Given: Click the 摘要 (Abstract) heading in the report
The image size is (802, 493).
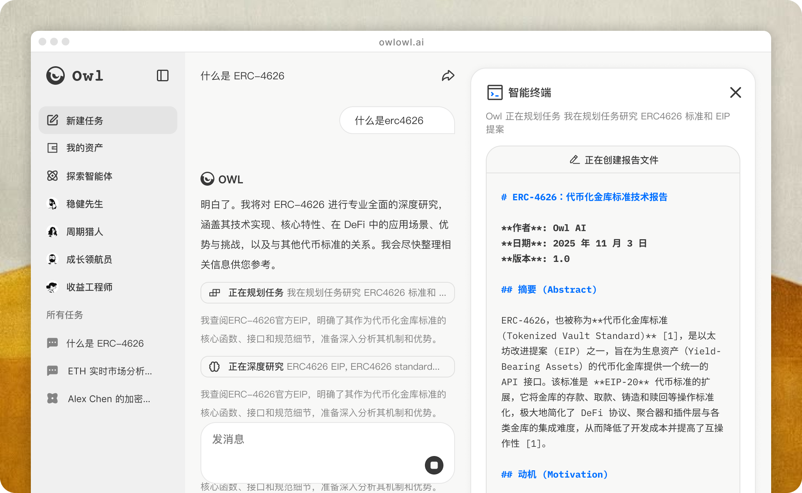Looking at the screenshot, I should [549, 289].
